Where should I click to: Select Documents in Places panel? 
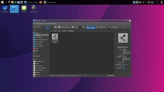41,38
